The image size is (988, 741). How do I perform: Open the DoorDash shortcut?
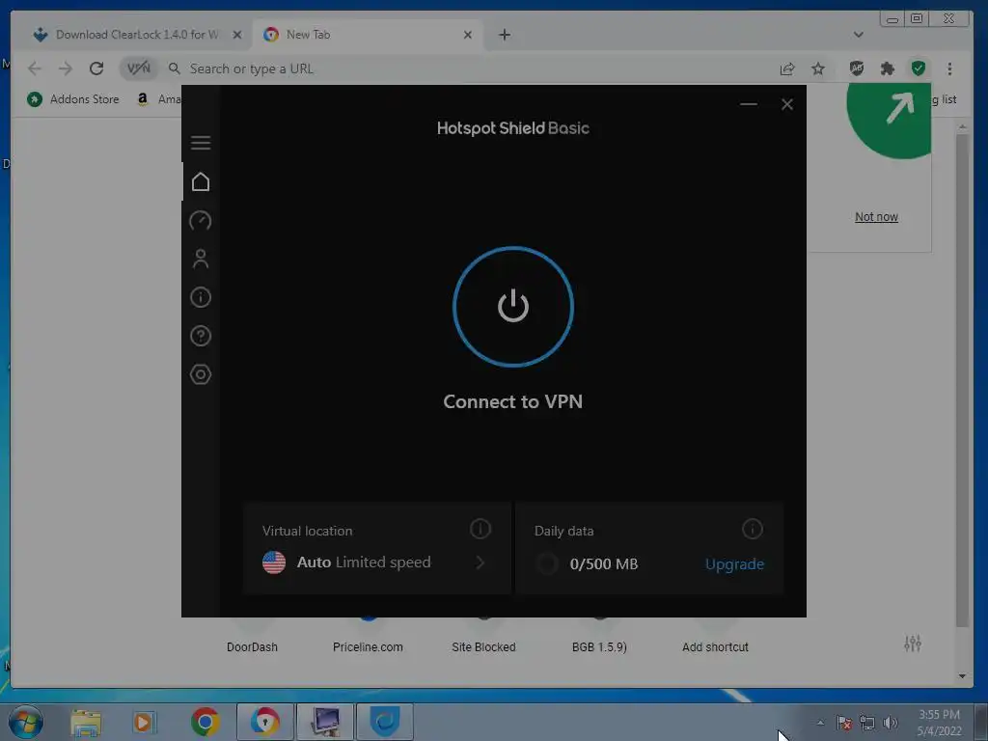[252, 647]
